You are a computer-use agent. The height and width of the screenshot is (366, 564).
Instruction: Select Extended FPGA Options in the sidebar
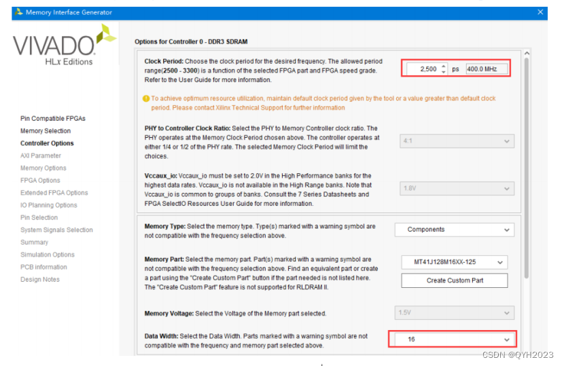54,193
